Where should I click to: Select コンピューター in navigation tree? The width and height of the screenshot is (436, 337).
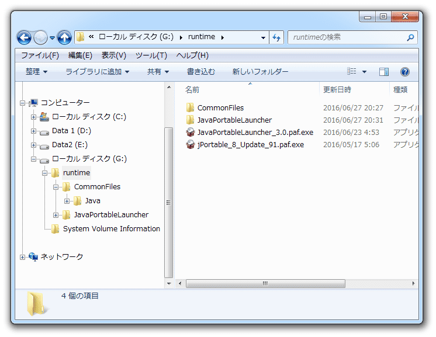(65, 103)
